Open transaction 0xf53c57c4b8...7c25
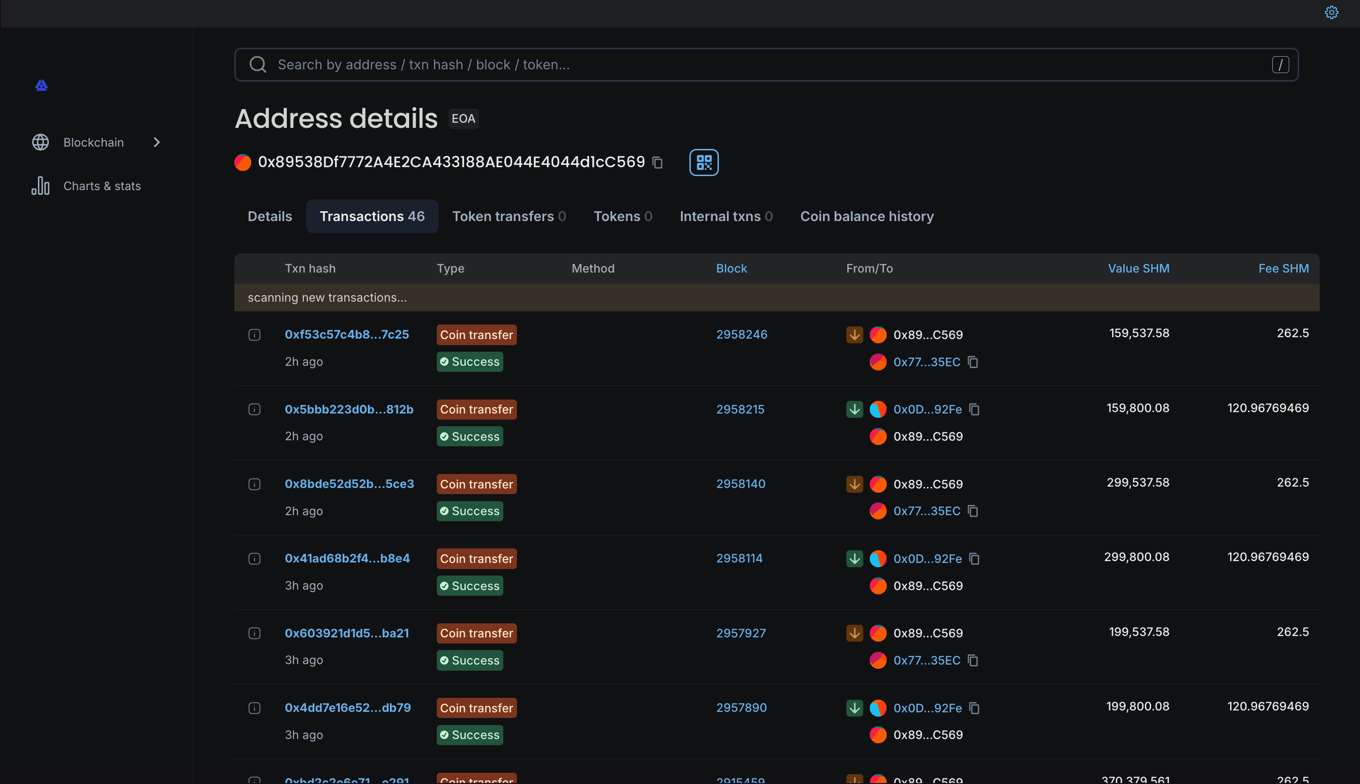 point(346,334)
